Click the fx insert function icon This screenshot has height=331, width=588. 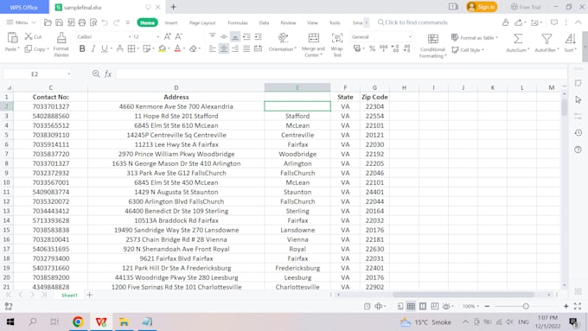point(108,73)
